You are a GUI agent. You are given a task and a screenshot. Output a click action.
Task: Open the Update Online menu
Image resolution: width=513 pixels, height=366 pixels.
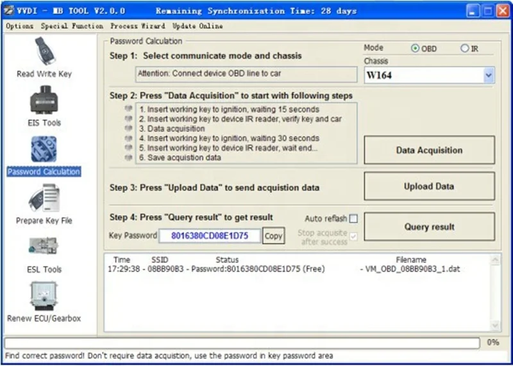pyautogui.click(x=198, y=26)
